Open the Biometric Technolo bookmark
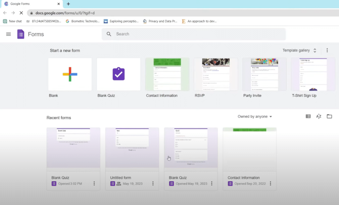This screenshot has width=339, height=205. click(82, 21)
